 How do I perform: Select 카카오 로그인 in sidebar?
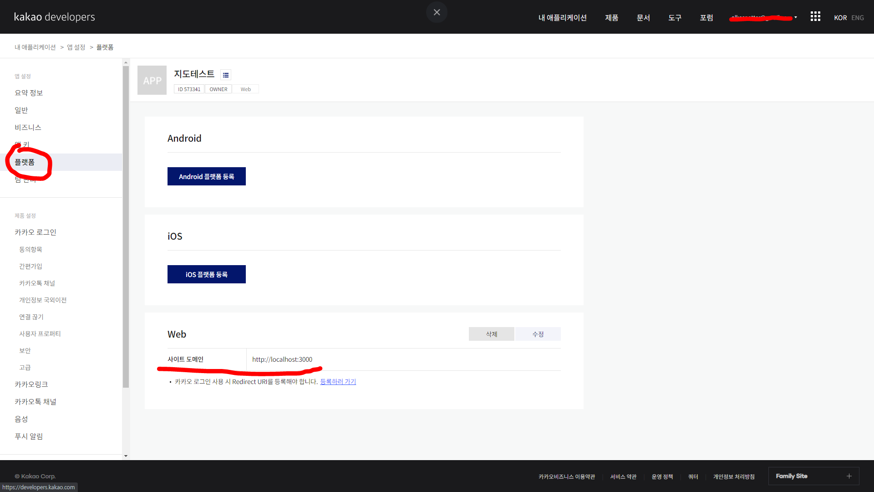click(x=36, y=232)
